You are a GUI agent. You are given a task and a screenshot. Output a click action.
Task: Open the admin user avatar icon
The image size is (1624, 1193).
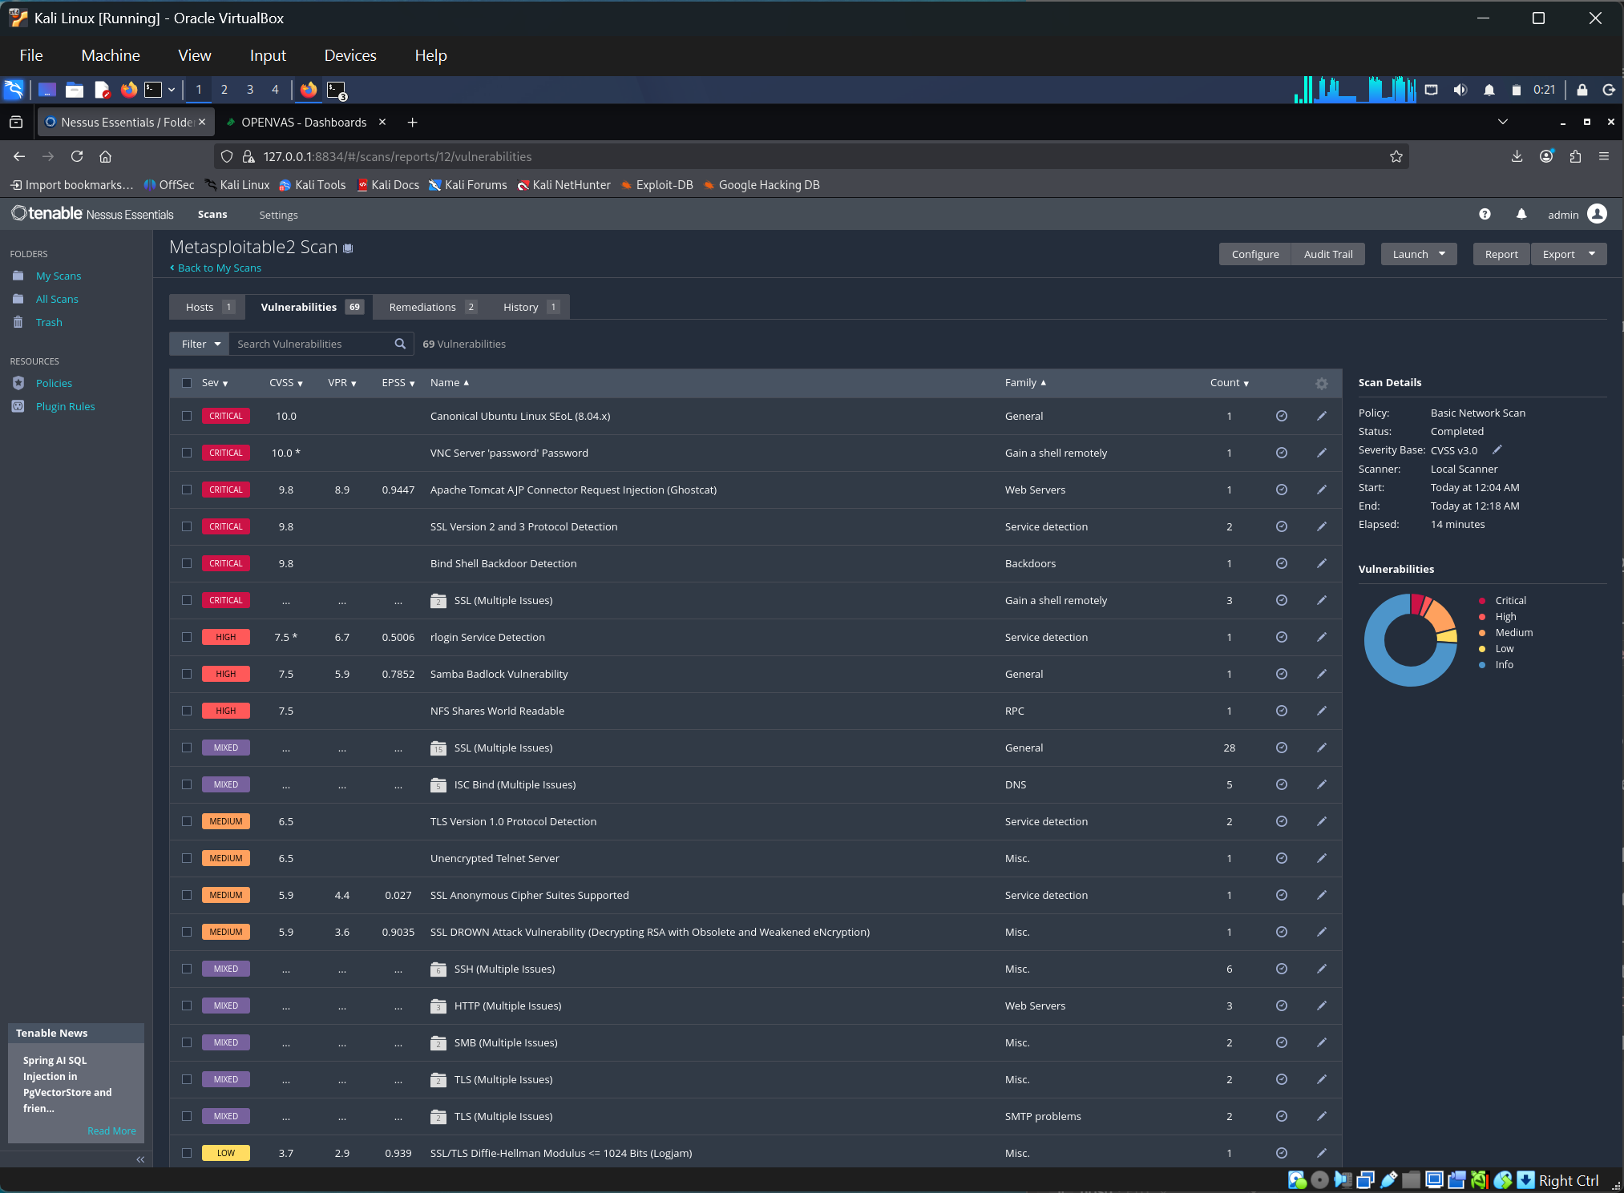coord(1598,214)
